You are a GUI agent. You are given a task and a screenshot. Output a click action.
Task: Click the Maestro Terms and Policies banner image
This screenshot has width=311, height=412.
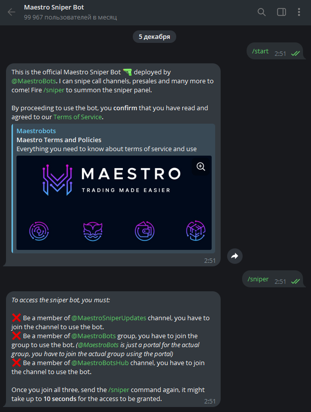[x=114, y=203]
